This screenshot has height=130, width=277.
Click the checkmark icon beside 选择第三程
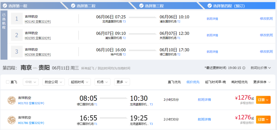(x=141, y=6)
